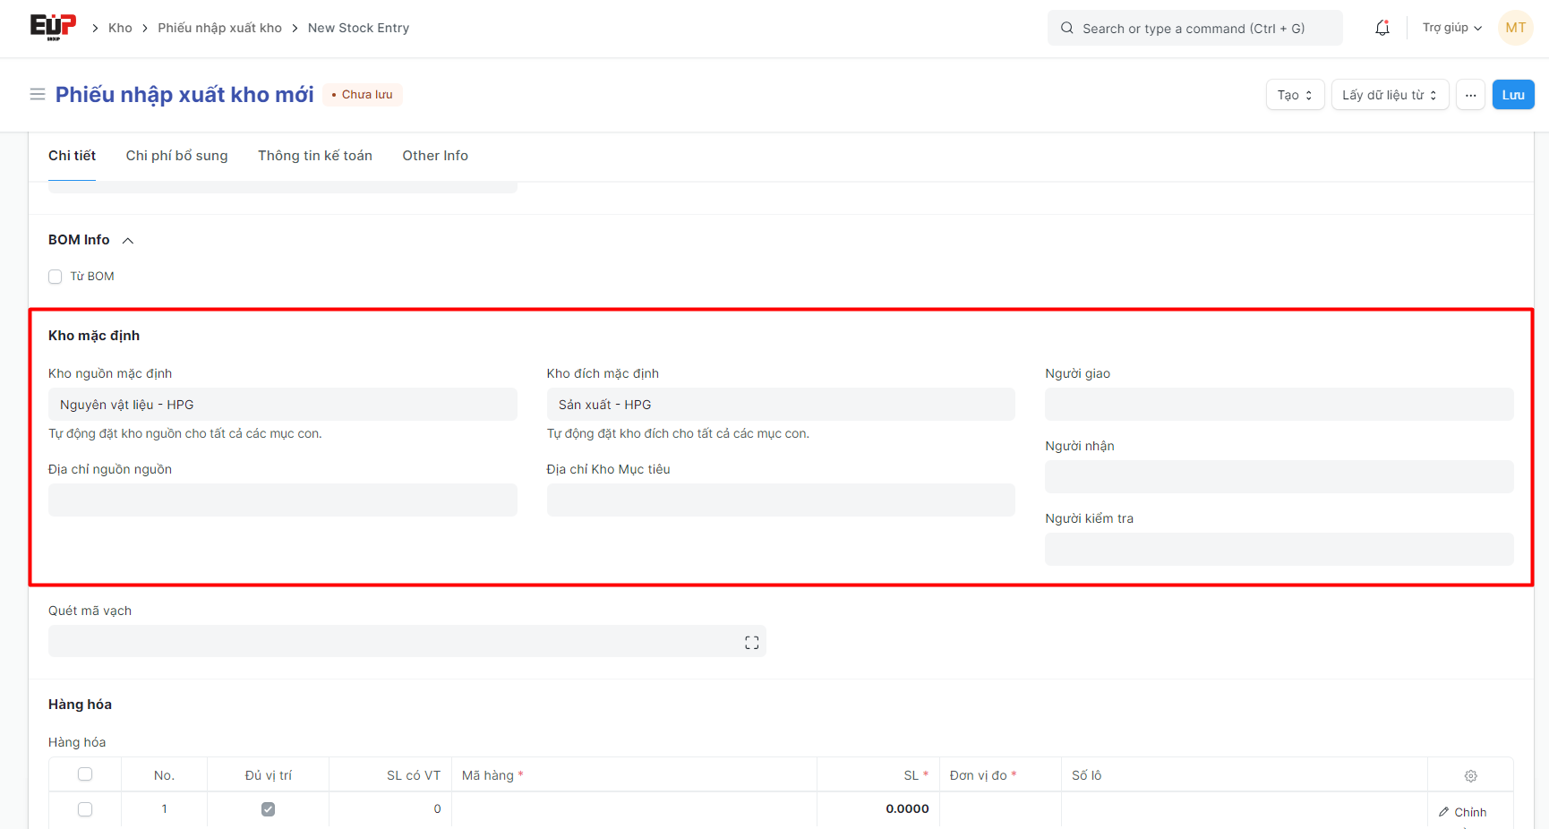
Task: Open the Trợ giúp help menu
Action: [1451, 28]
